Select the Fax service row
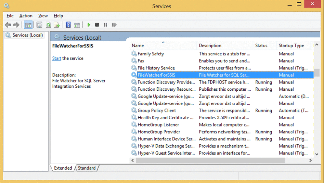This screenshot has width=324, height=183. [x=222, y=60]
